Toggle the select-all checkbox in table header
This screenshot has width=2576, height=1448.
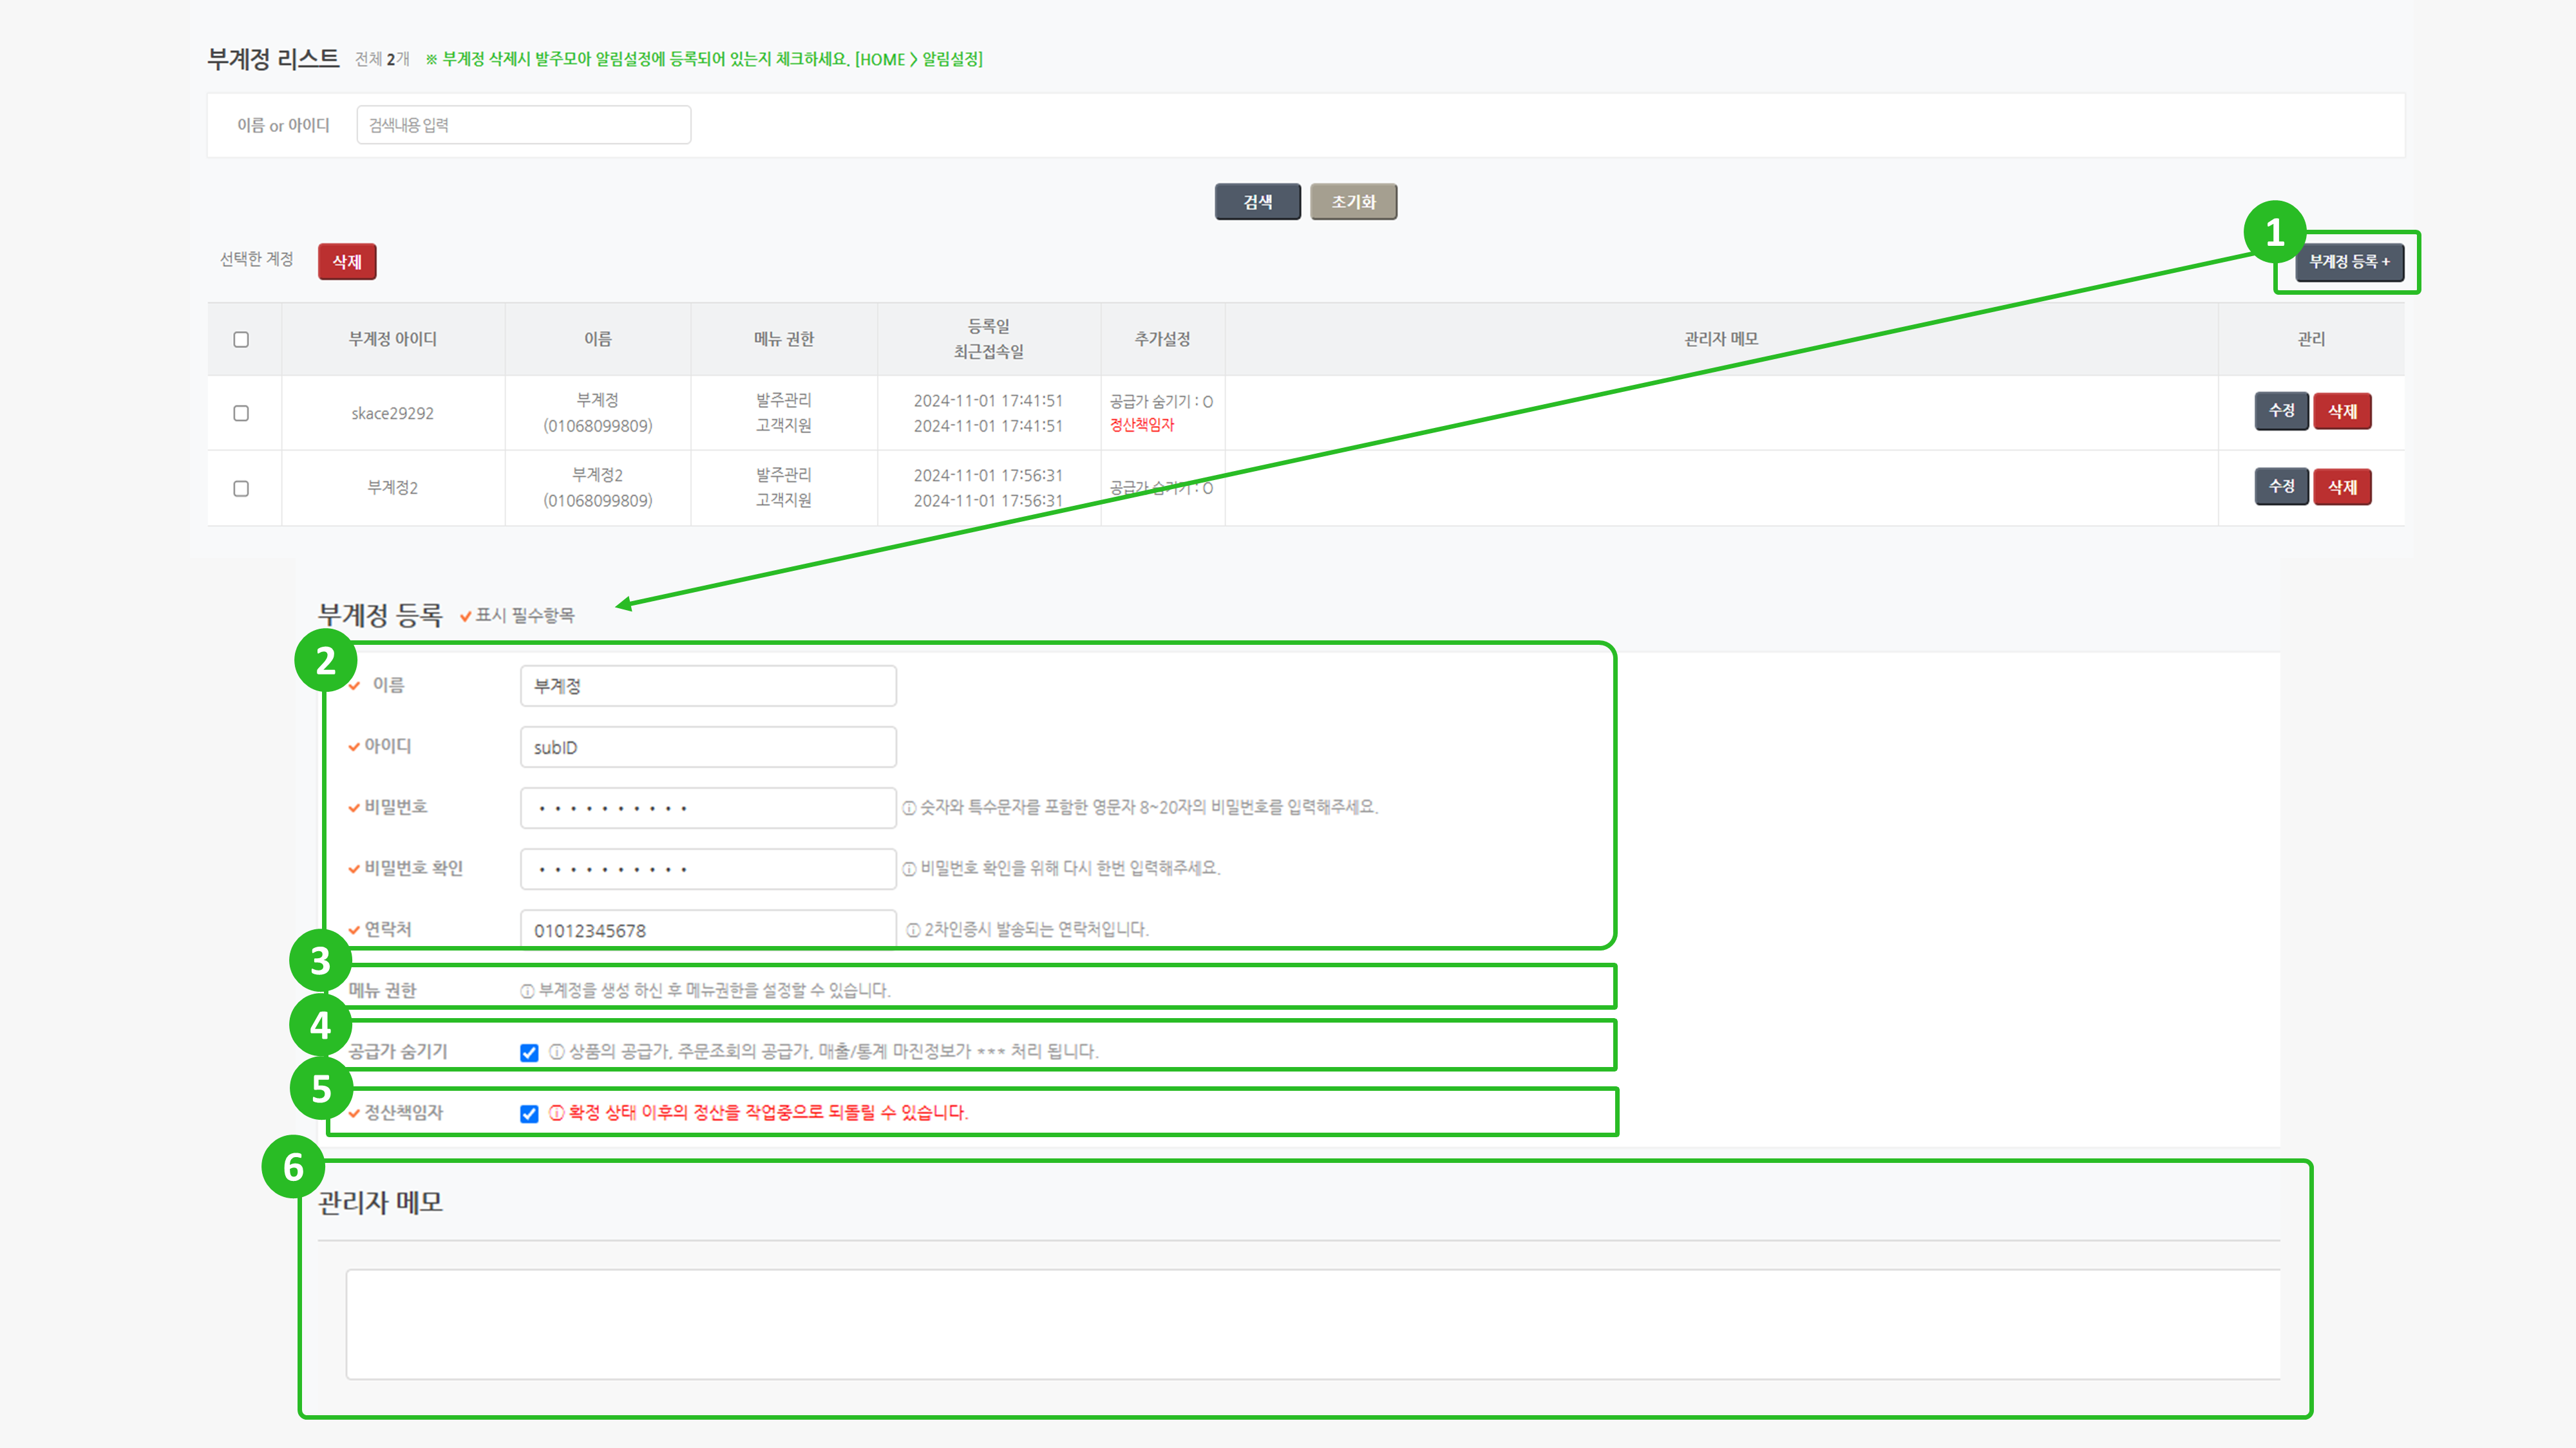point(241,340)
